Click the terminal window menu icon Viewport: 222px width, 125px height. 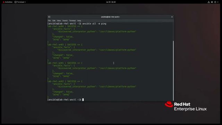point(49,17)
